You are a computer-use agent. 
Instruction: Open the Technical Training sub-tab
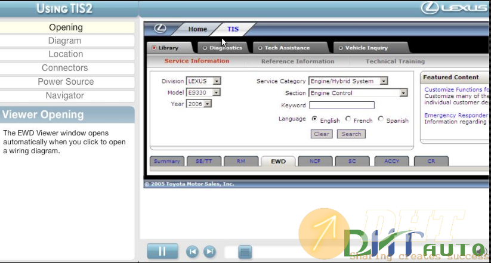[x=395, y=61]
